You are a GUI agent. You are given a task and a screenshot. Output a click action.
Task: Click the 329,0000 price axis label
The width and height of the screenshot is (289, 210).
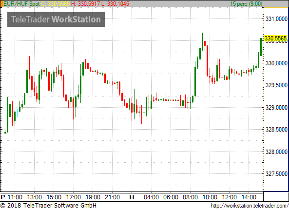click(x=276, y=107)
